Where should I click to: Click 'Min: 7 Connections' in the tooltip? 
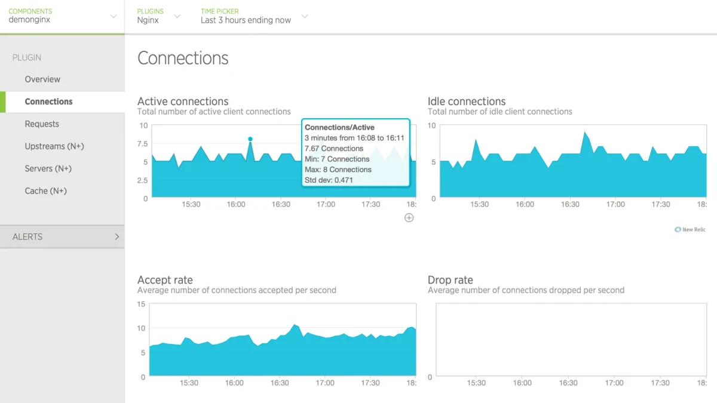point(337,159)
